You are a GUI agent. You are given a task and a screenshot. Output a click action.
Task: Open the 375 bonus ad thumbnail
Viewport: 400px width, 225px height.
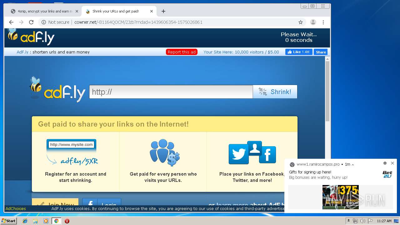tap(341, 197)
